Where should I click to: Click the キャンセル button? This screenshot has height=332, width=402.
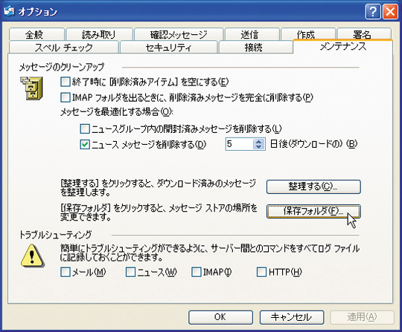pos(292,317)
